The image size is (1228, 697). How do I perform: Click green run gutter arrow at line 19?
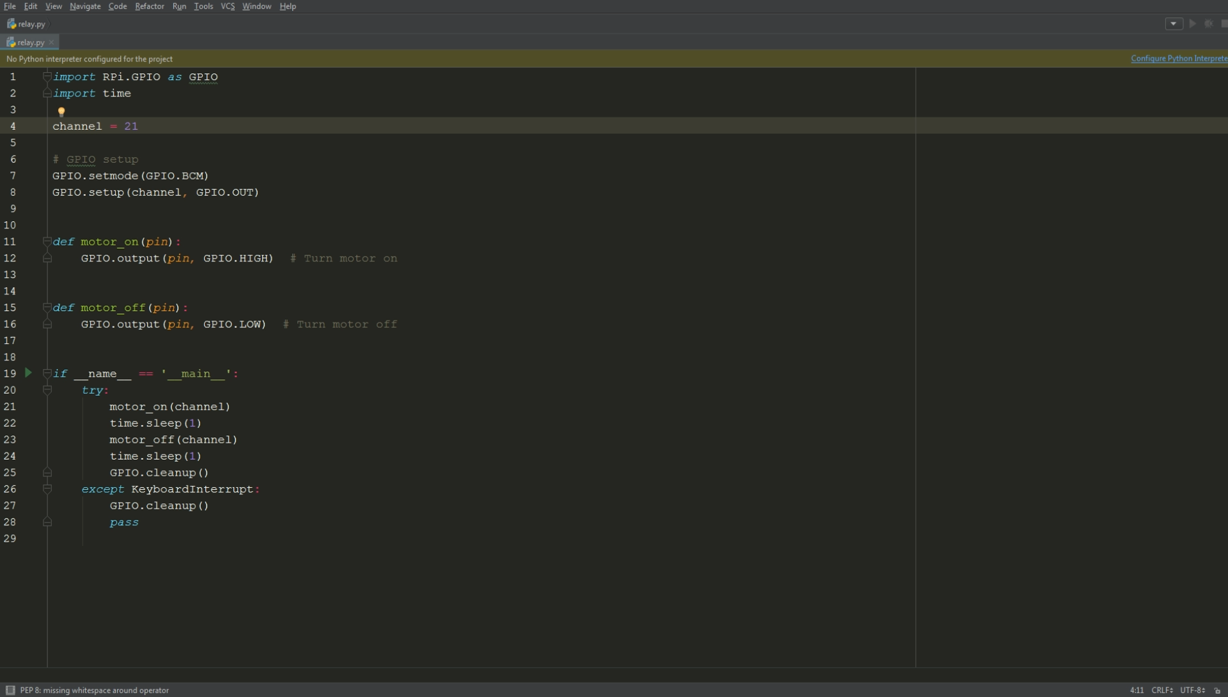28,373
